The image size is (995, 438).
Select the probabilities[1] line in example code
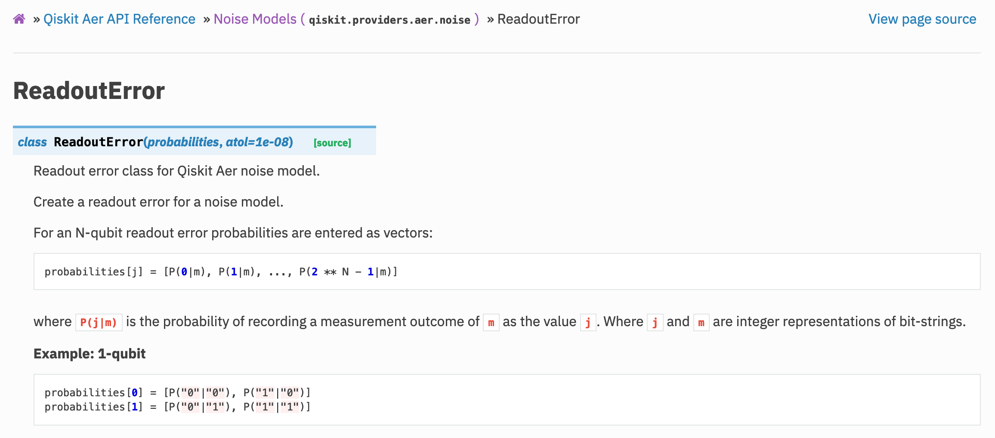pyautogui.click(x=177, y=406)
